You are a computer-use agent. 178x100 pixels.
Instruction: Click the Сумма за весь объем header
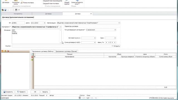(x=166, y=57)
